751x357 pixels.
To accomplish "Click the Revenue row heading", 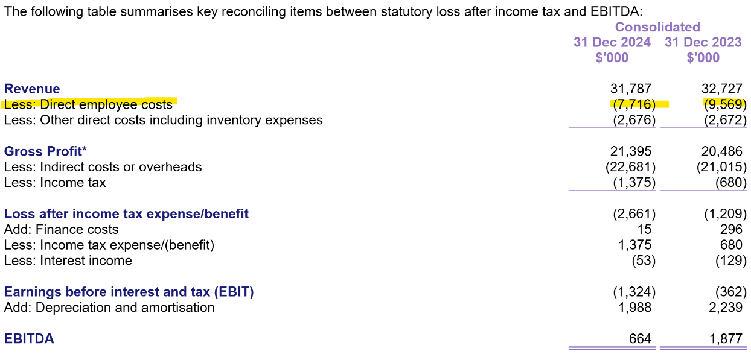I will [32, 89].
